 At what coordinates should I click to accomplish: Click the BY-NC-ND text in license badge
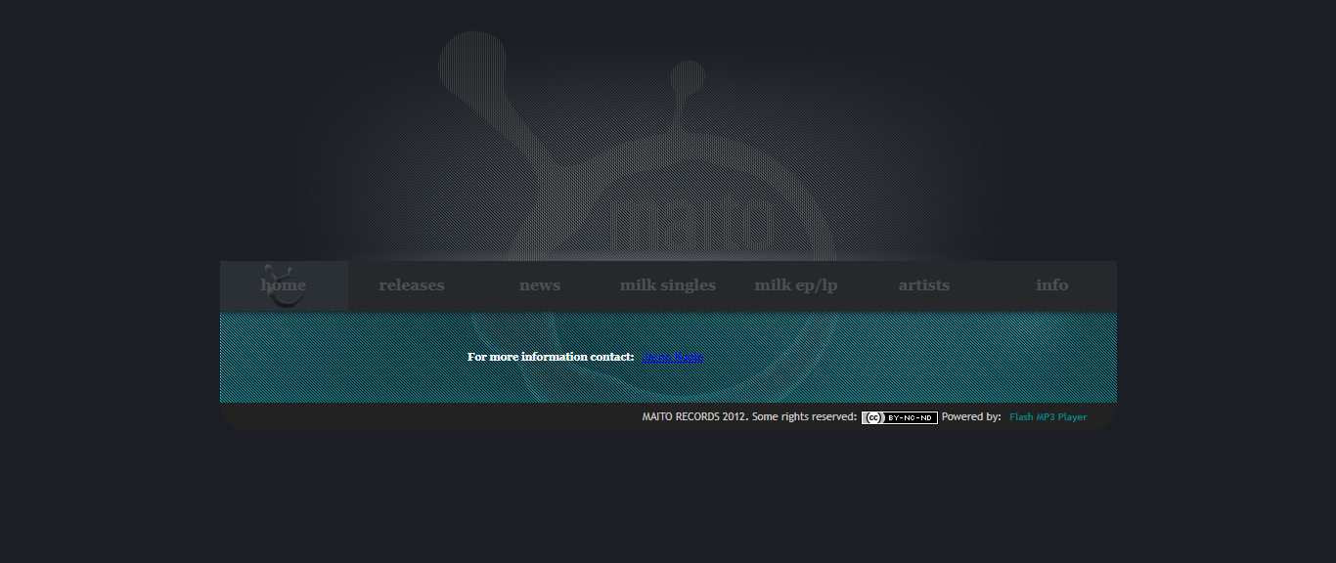pyautogui.click(x=911, y=418)
